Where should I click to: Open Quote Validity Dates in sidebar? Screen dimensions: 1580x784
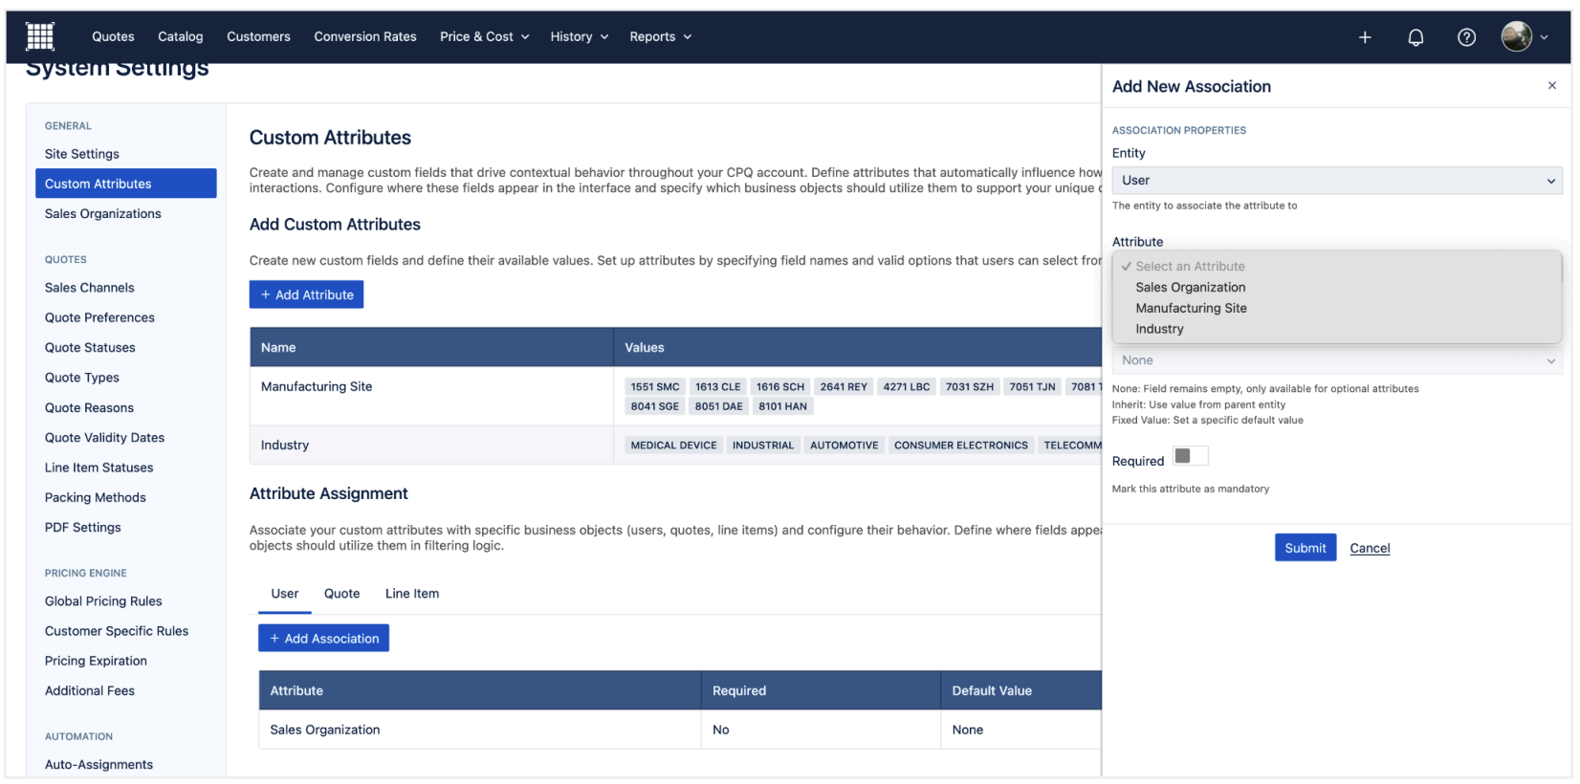[105, 438]
